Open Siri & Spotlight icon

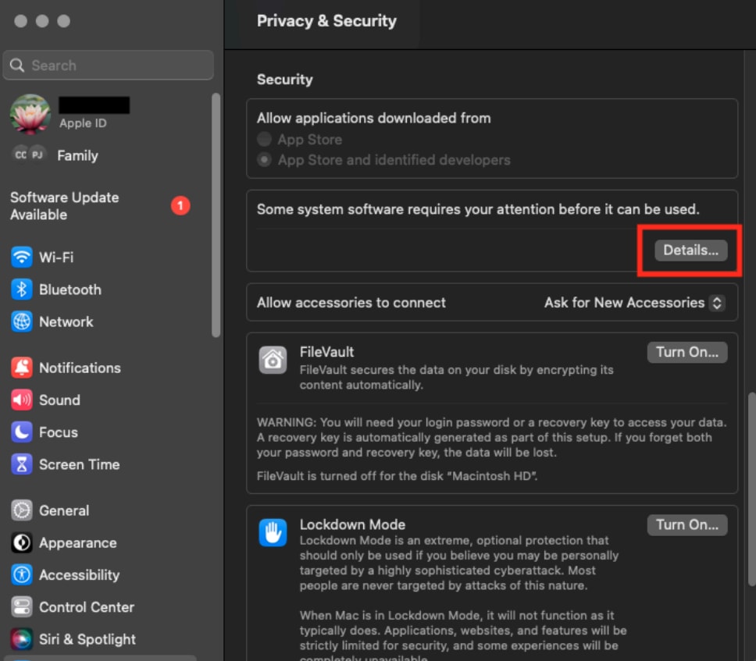22,639
